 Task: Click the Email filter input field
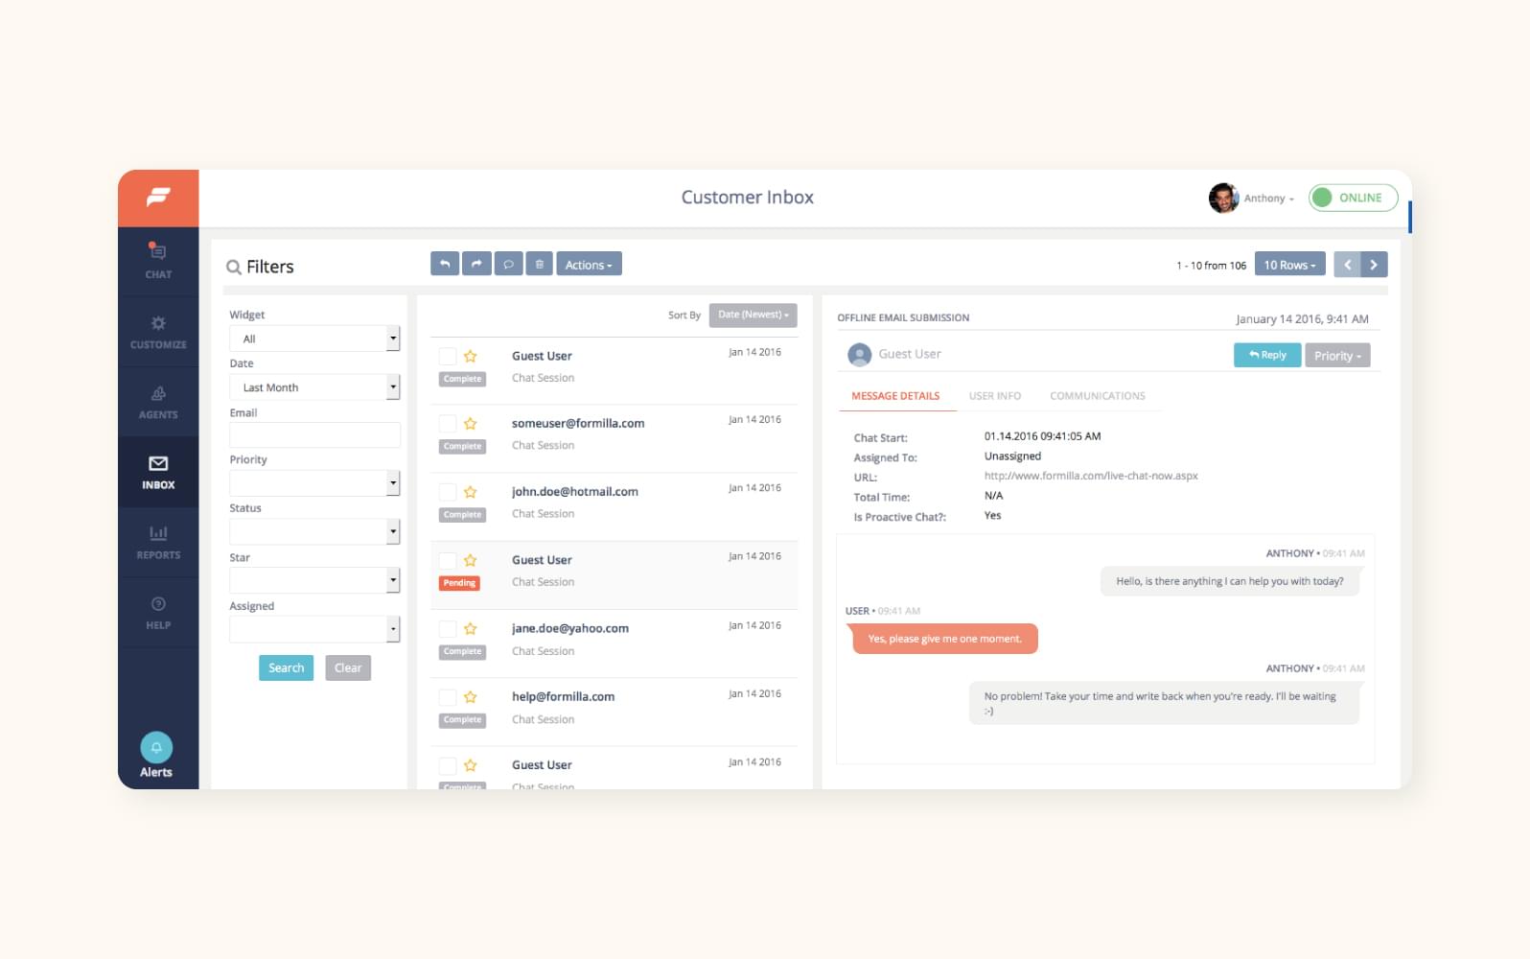pos(314,435)
